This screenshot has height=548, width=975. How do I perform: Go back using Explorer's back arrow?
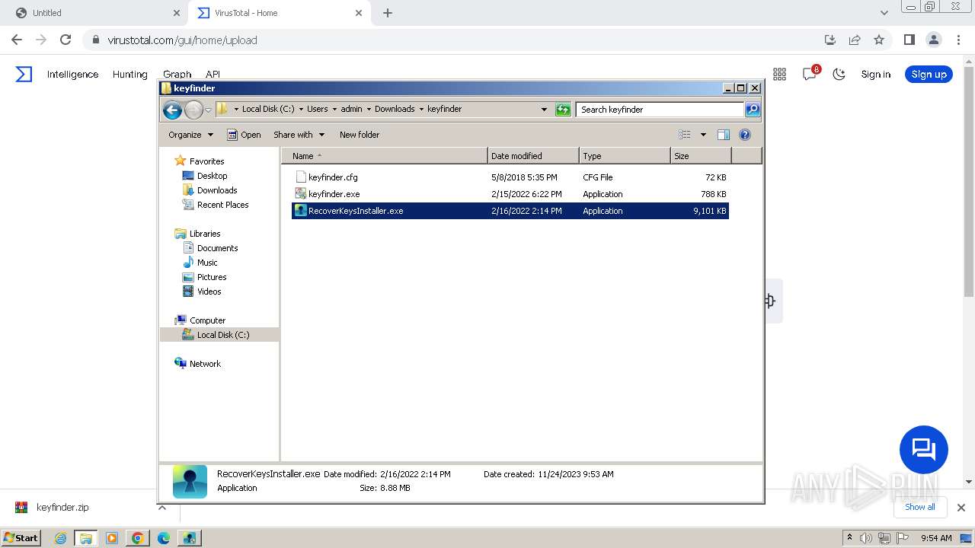tap(173, 110)
